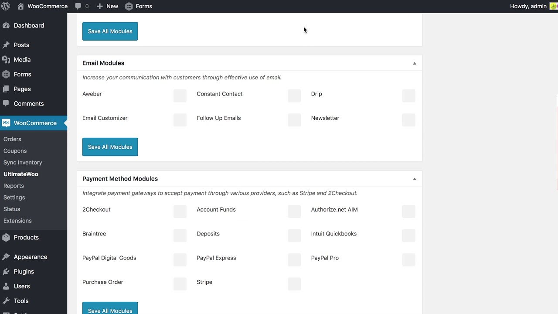Toggle the 2Checkout payment module
The image size is (558, 314).
click(180, 212)
